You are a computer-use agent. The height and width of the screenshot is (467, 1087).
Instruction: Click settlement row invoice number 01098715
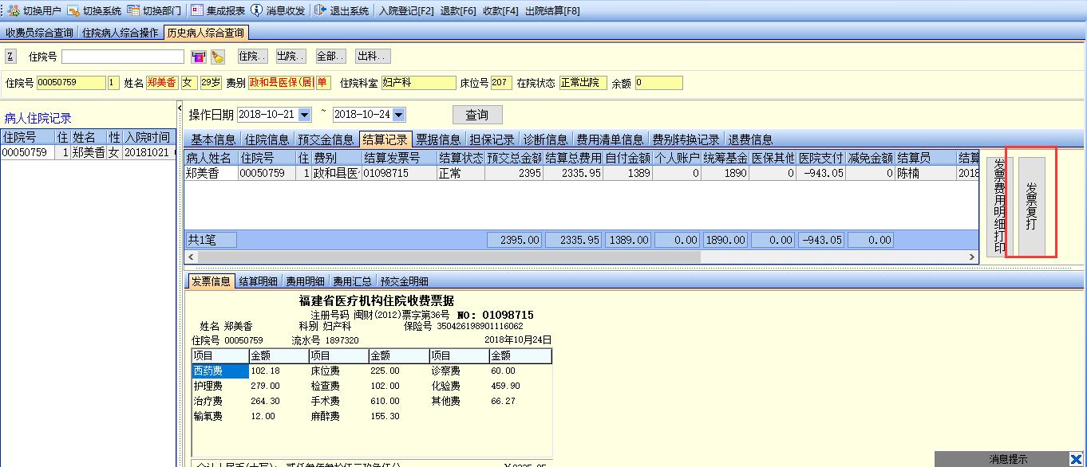pyautogui.click(x=398, y=173)
